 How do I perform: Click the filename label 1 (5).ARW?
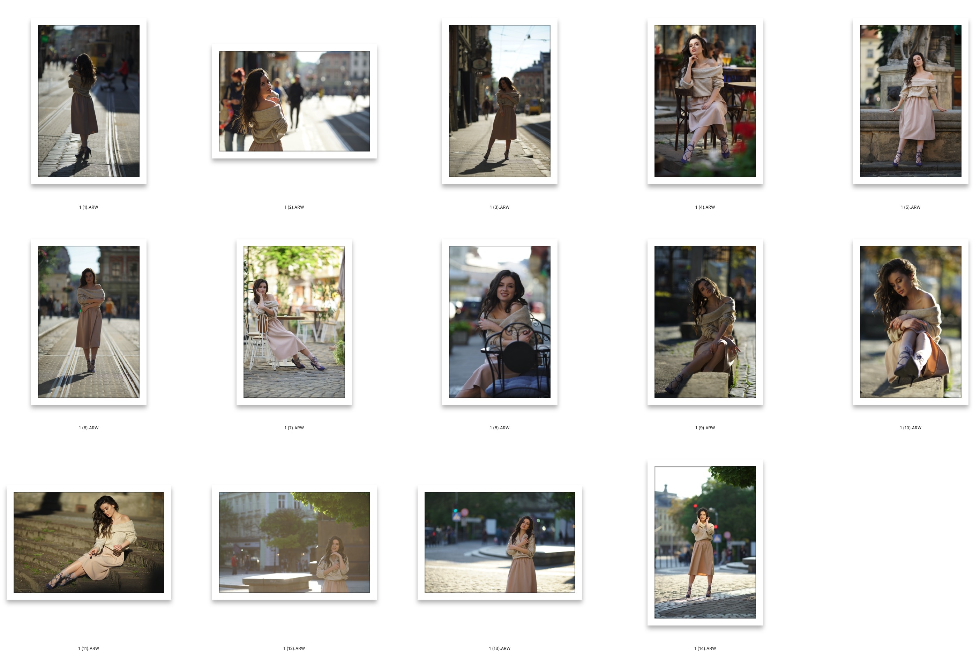pyautogui.click(x=910, y=207)
